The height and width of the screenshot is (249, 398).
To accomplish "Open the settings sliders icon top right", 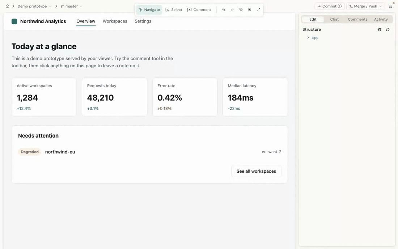I will [391, 6].
